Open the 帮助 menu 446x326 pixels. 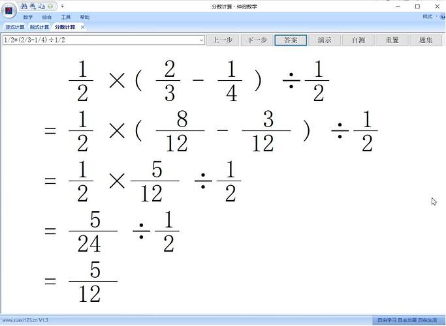[84, 17]
